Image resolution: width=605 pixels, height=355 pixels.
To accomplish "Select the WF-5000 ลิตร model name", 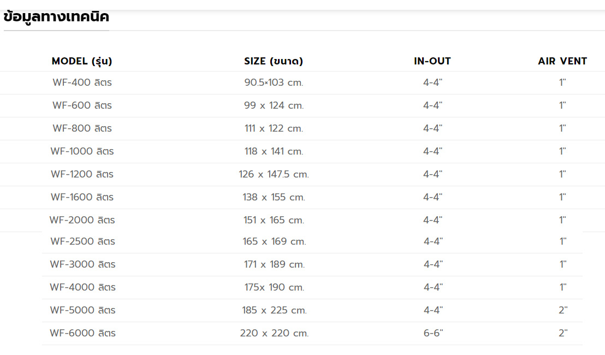I will click(82, 310).
